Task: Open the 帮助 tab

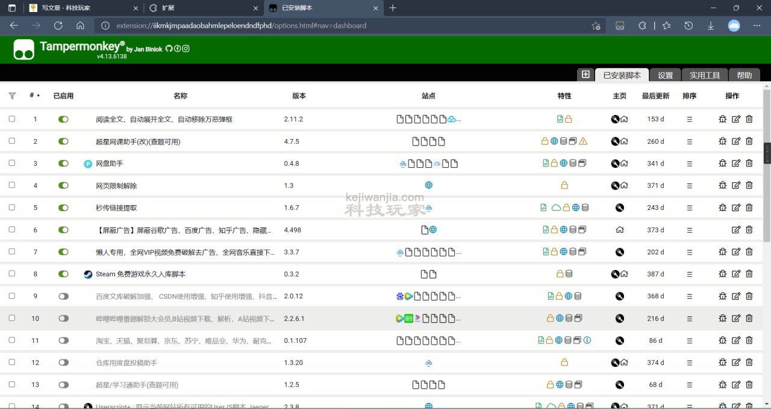Action: pyautogui.click(x=744, y=75)
